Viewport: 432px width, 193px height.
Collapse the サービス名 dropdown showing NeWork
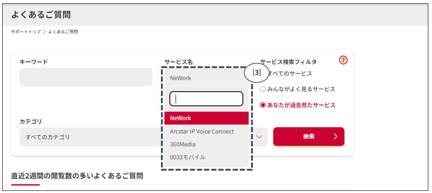point(206,78)
